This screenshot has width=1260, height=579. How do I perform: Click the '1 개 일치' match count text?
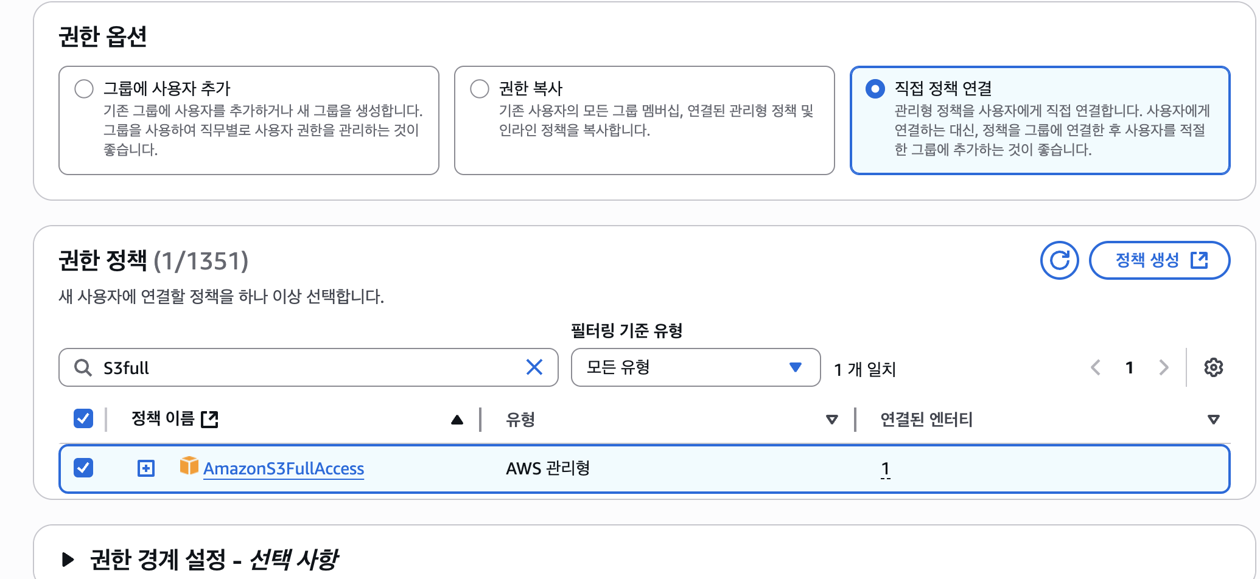[x=865, y=369]
